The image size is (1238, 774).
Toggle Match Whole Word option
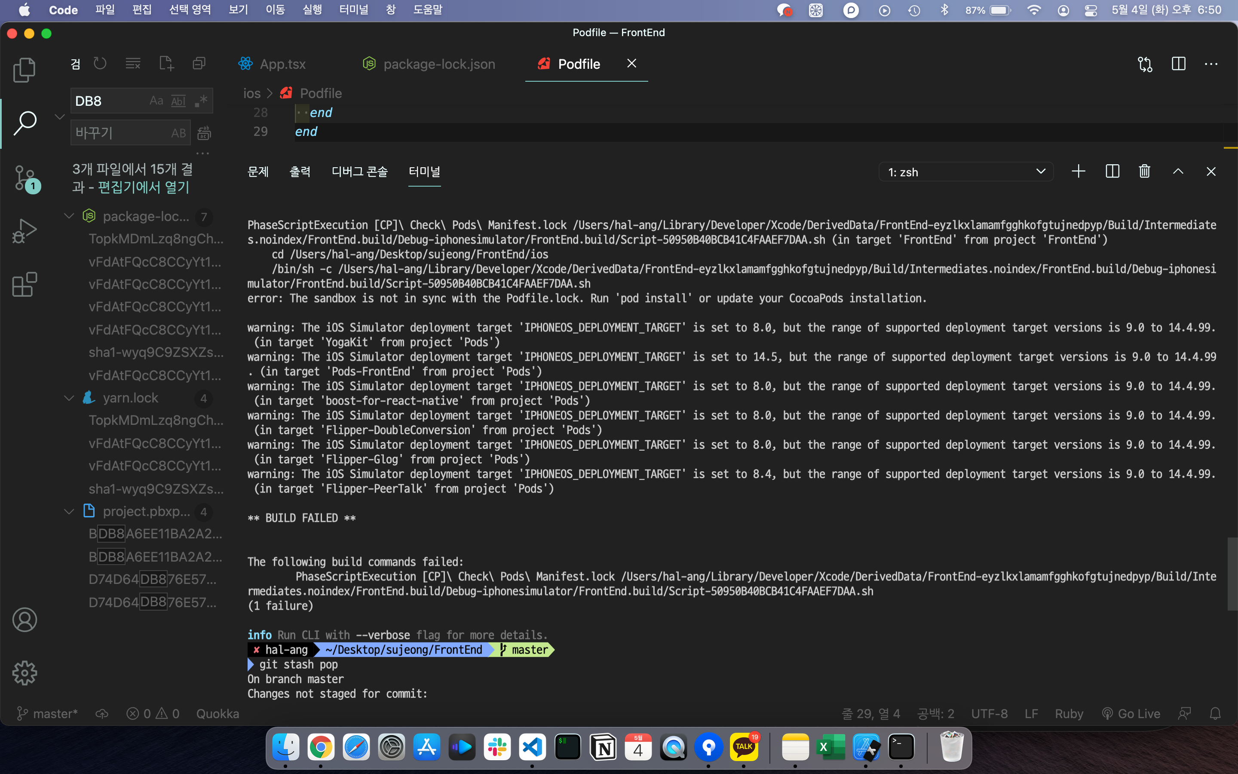[x=178, y=101]
